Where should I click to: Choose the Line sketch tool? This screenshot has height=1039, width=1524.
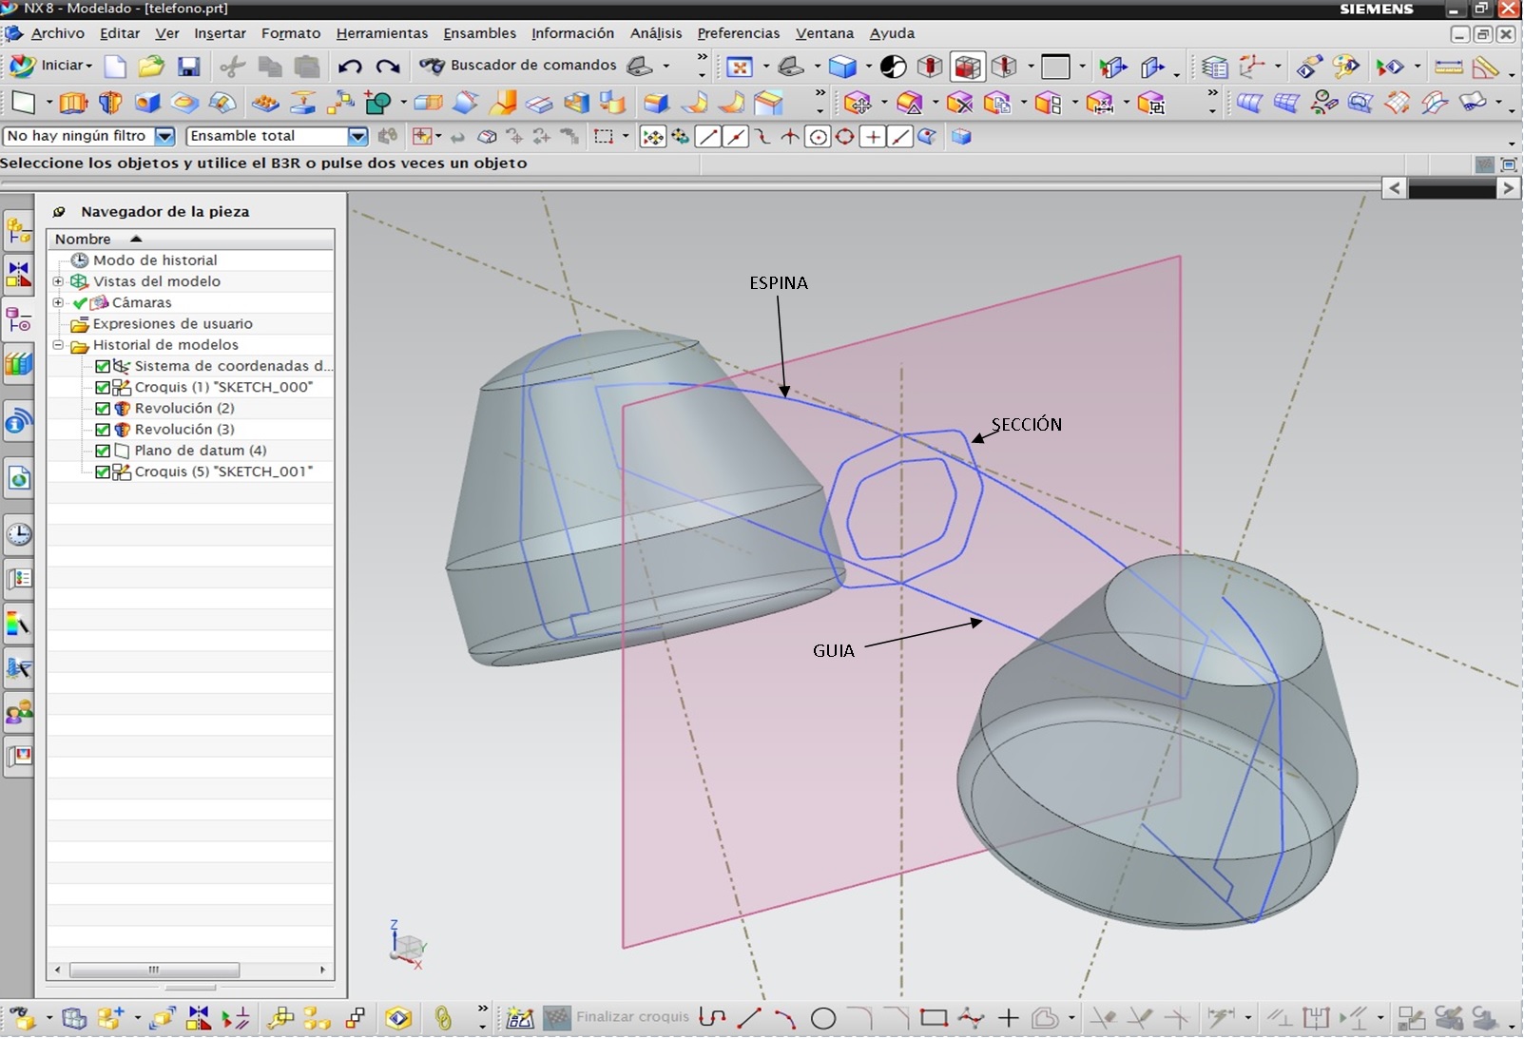749,1018
